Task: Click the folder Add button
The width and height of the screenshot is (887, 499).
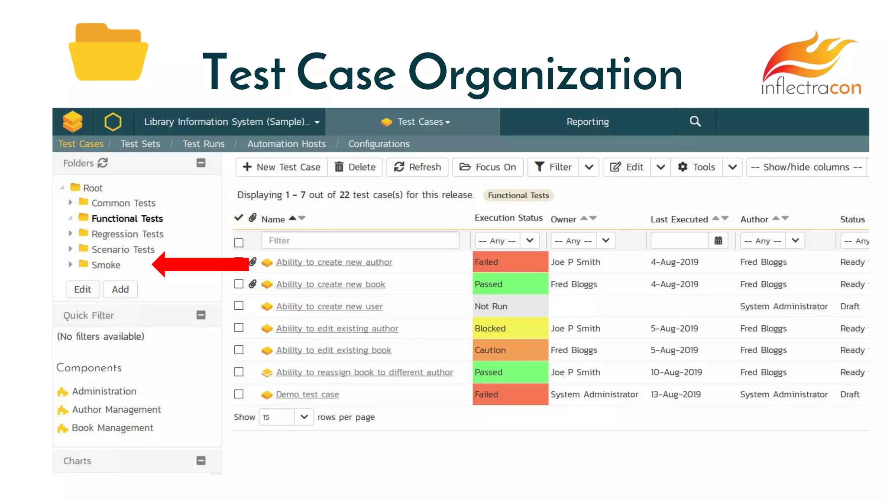Action: pos(120,289)
